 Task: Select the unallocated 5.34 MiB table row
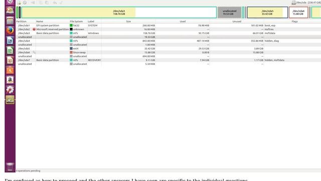(169, 64)
